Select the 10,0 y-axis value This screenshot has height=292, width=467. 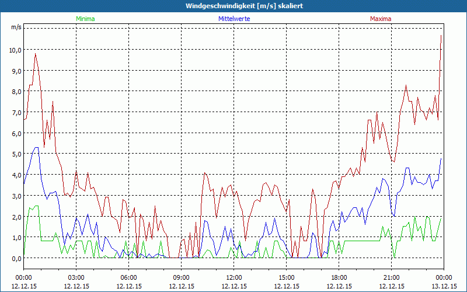15,50
